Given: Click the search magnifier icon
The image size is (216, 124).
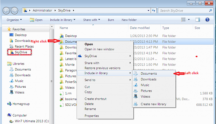Looking at the screenshot, I should pos(211,10).
